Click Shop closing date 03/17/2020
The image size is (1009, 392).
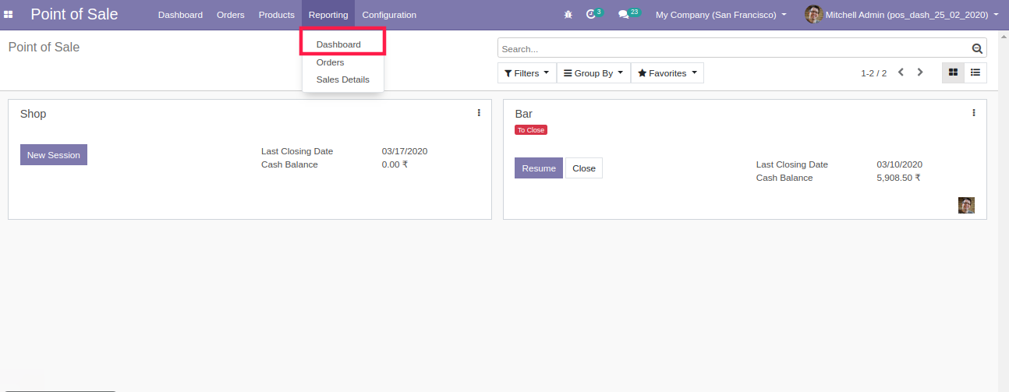coord(405,151)
